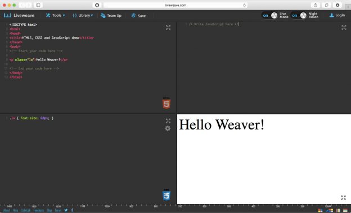Reload the page in Safari
This screenshot has width=351, height=213.
click(x=244, y=5)
